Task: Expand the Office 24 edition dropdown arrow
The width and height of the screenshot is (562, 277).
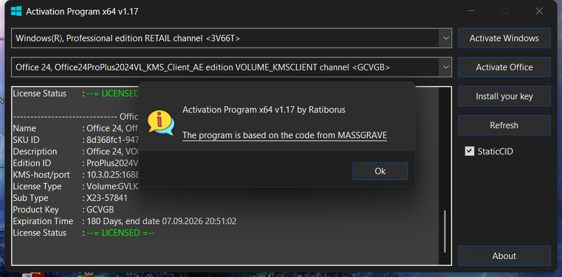Action: pyautogui.click(x=446, y=67)
